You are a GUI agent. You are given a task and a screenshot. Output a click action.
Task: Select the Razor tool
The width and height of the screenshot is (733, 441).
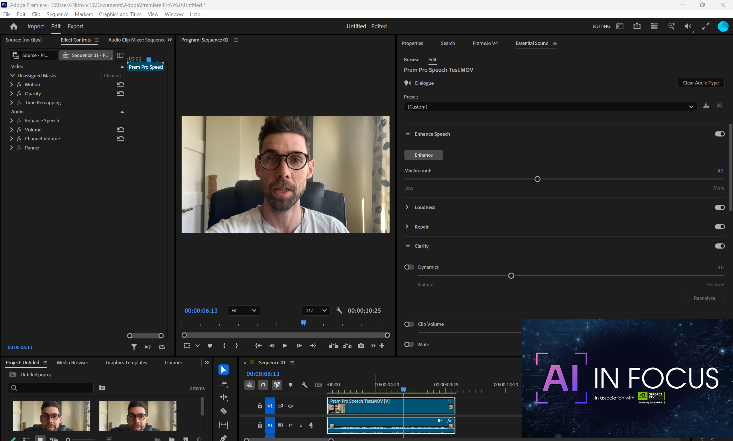(x=223, y=411)
